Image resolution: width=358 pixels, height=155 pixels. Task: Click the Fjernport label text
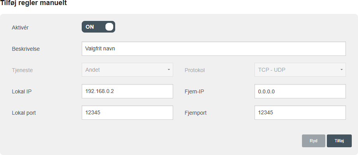coord(195,113)
